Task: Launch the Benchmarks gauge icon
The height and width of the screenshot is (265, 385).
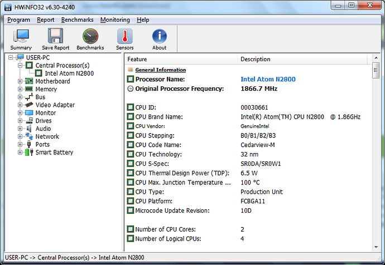Action: point(90,37)
